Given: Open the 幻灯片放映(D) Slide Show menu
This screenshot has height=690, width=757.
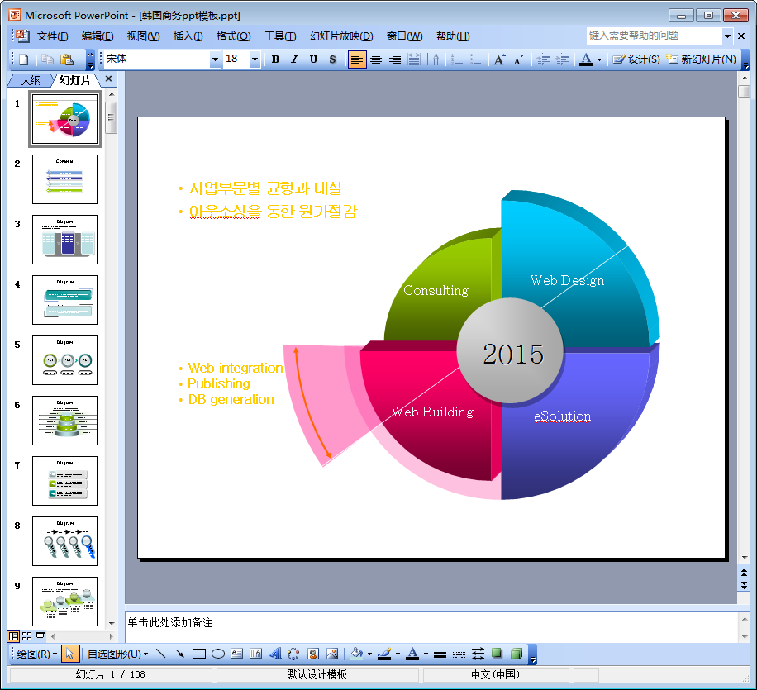Looking at the screenshot, I should pos(341,36).
